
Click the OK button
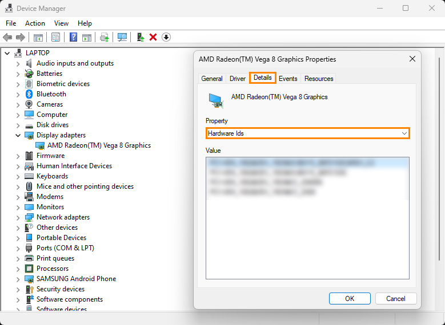click(350, 299)
